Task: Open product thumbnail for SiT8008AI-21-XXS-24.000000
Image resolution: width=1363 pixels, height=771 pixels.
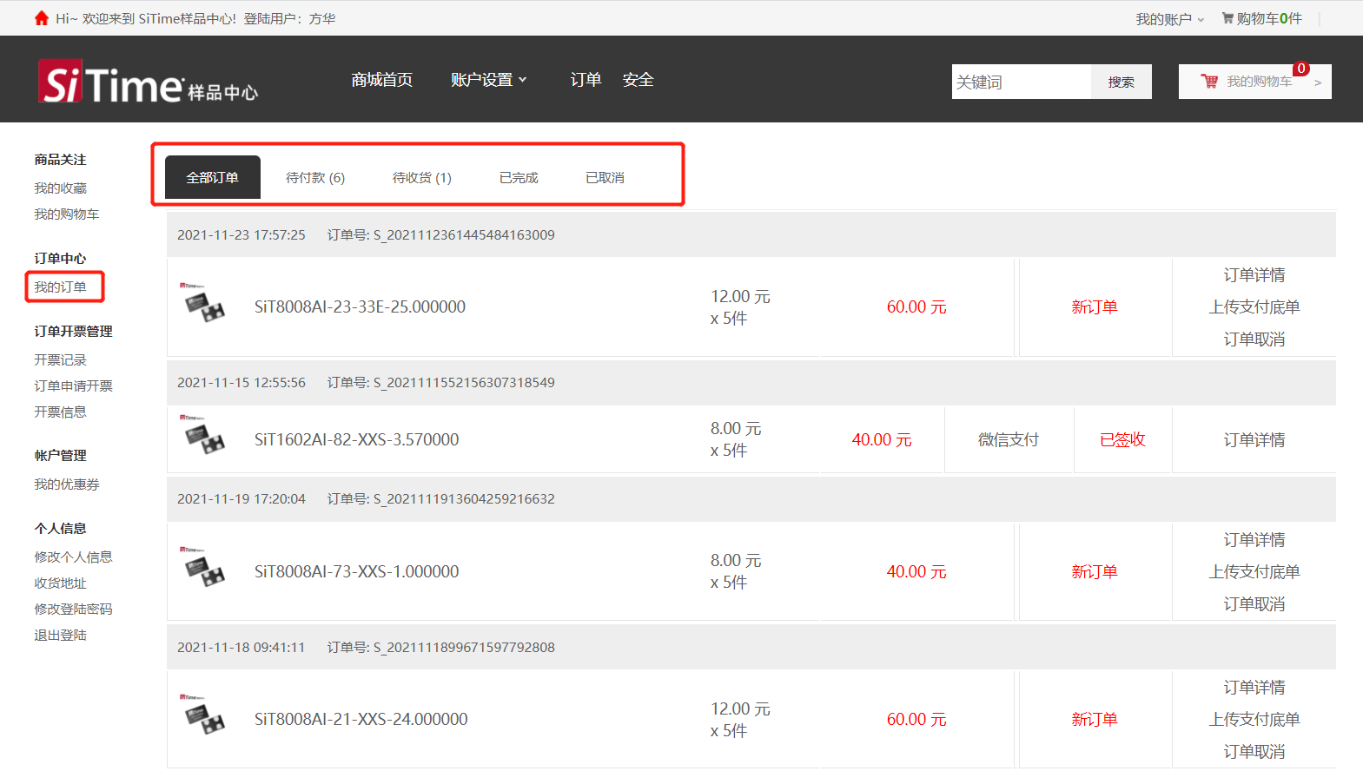Action: 203,715
